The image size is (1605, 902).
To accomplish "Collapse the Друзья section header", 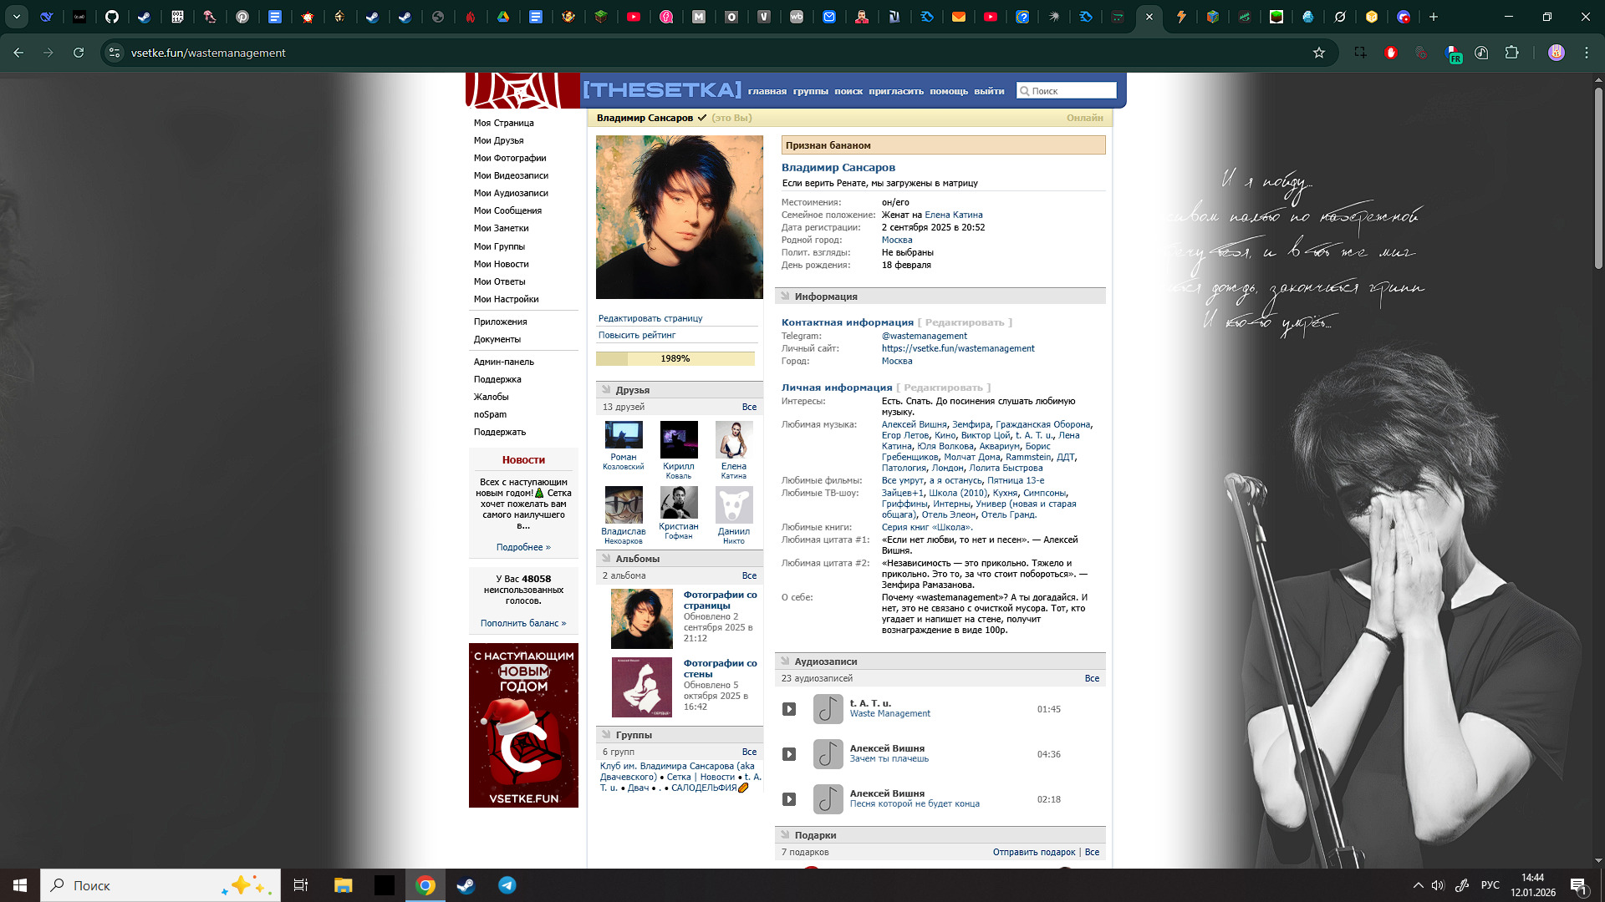I will pyautogui.click(x=632, y=390).
